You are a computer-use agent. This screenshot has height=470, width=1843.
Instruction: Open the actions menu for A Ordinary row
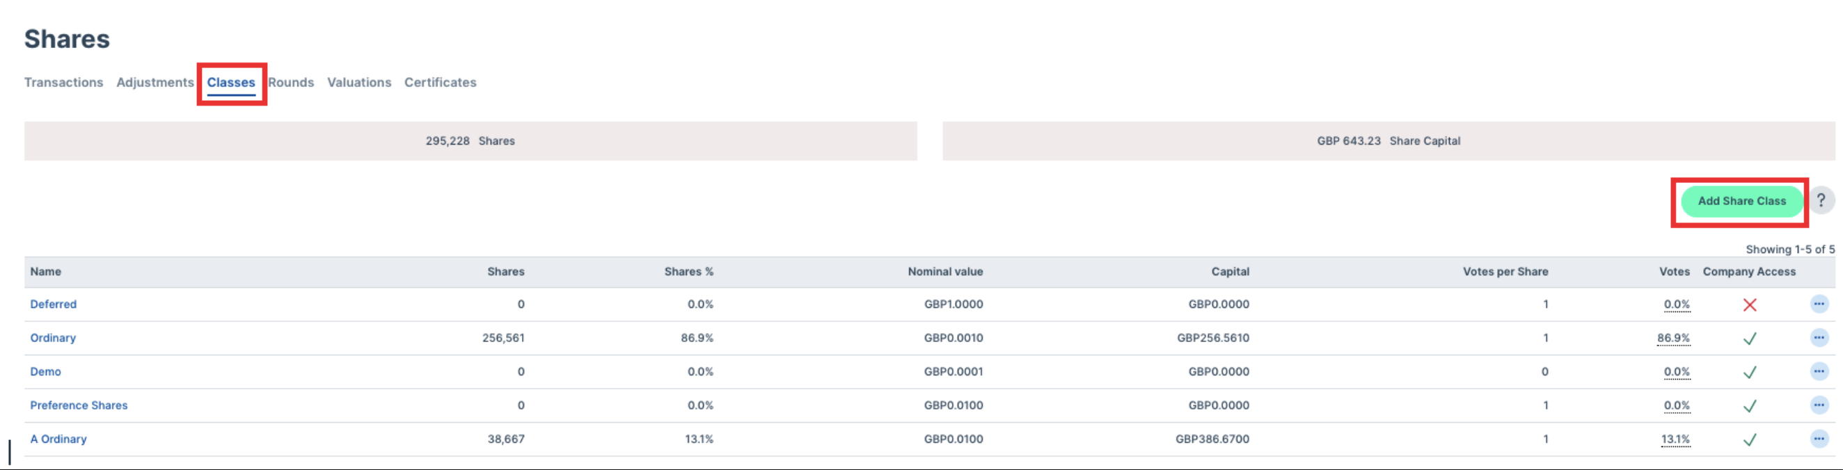click(x=1819, y=439)
